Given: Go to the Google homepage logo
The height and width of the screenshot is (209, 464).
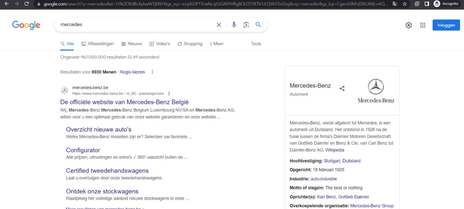Looking at the screenshot, I should tap(26, 25).
